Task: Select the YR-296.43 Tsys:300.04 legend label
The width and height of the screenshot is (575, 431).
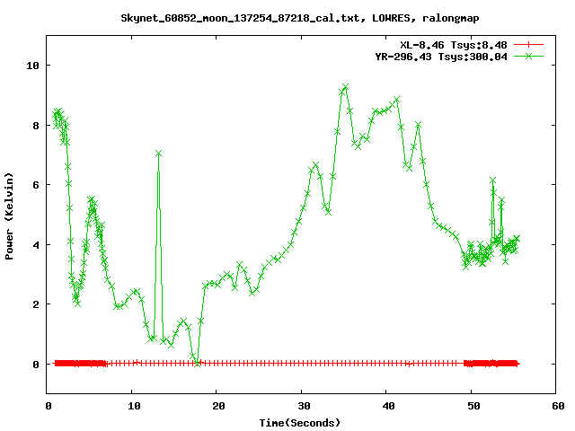Action: 441,57
